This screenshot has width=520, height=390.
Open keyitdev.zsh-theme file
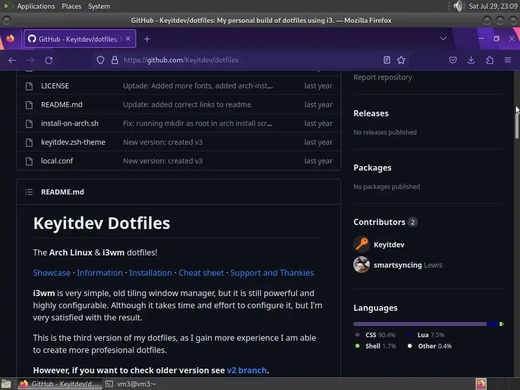click(x=73, y=142)
